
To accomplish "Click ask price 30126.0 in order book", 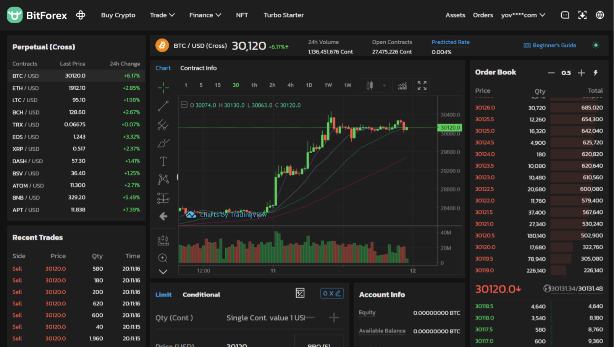I will (485, 108).
